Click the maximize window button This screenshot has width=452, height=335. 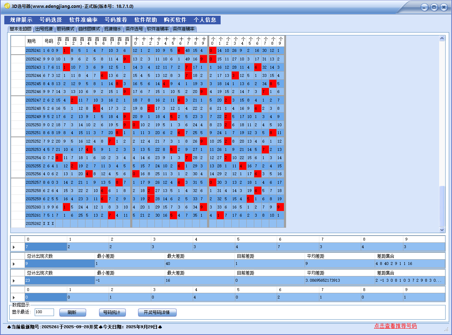click(x=434, y=7)
